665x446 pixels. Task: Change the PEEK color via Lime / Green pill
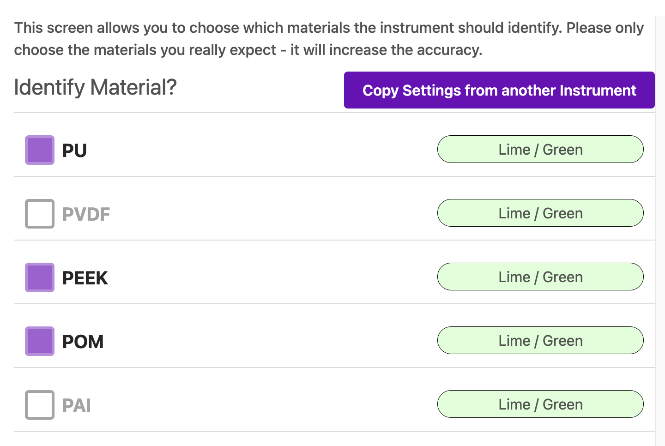point(540,277)
